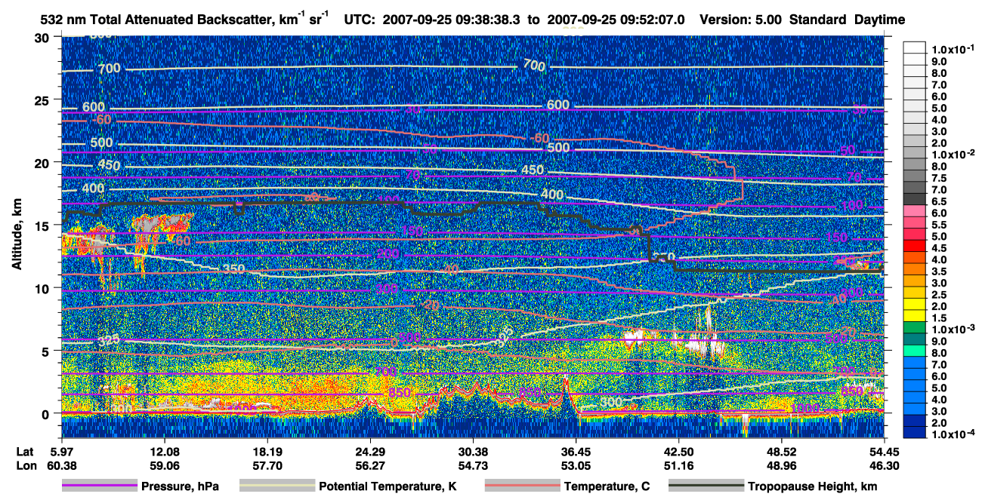982x503 pixels.
Task: Click the Potential Temperature legend line sample
Action: coord(276,486)
